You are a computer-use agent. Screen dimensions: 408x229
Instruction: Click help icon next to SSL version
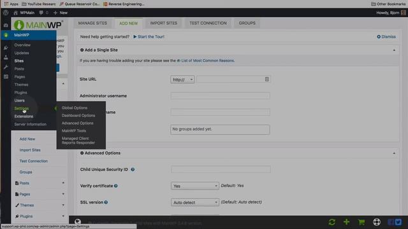click(106, 202)
